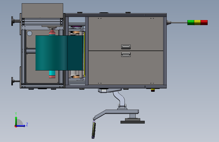The image size is (219, 142).
Task: Select the lower gray cabinet door panel
Action: pos(126,68)
